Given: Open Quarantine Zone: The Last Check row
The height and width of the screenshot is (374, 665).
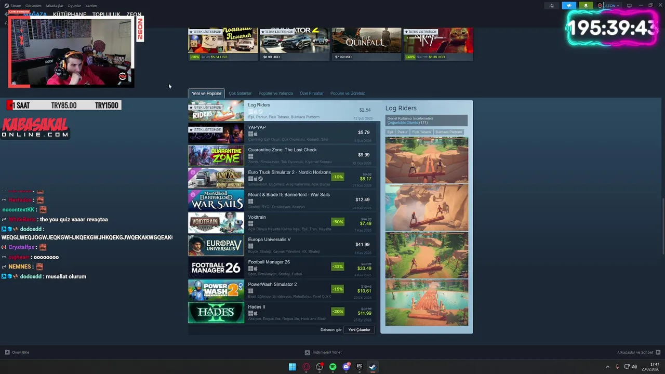Looking at the screenshot, I should [x=281, y=155].
